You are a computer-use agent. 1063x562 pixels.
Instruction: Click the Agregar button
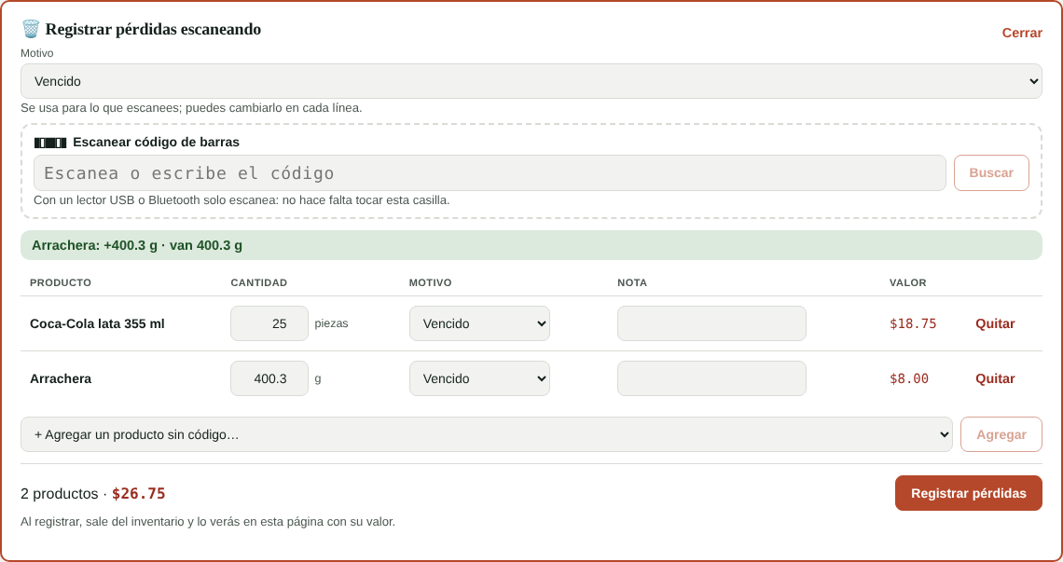click(x=1001, y=434)
